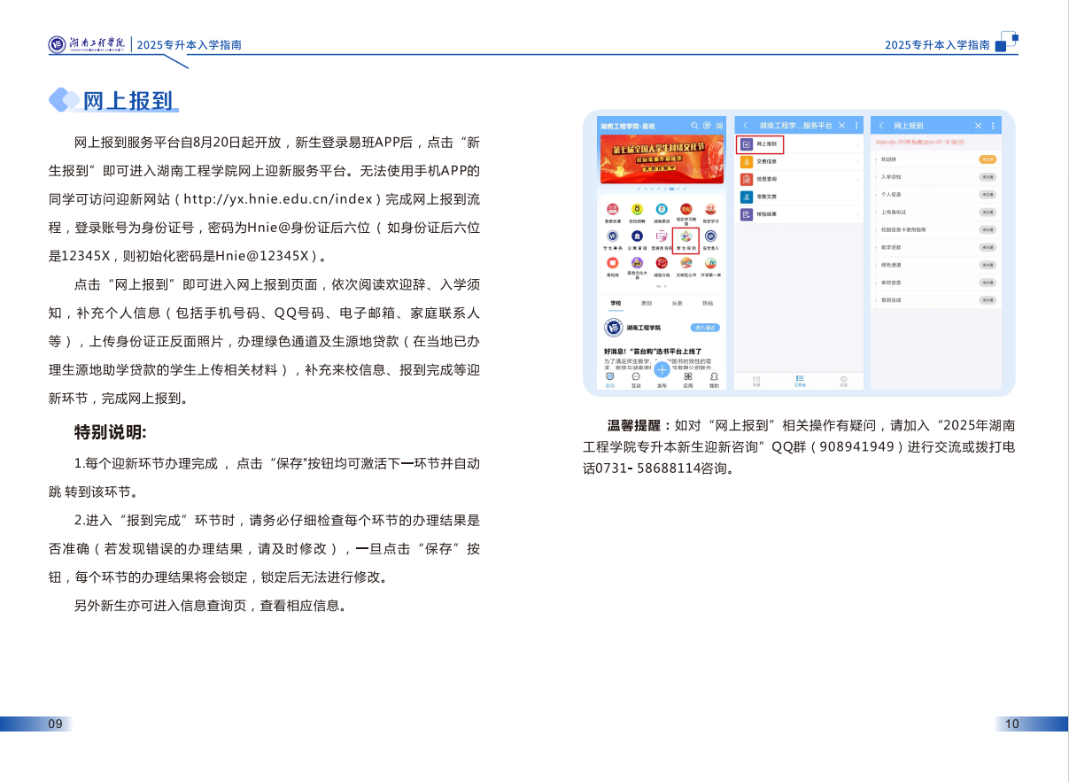Screen dimensions: 1069x782
Task: Tap the status pill beside 入学须知
Action: (x=988, y=177)
